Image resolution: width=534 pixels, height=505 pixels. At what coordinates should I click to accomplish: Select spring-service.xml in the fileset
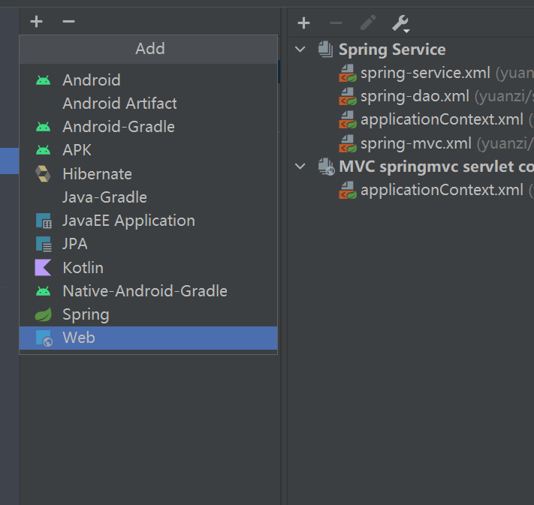tap(425, 74)
